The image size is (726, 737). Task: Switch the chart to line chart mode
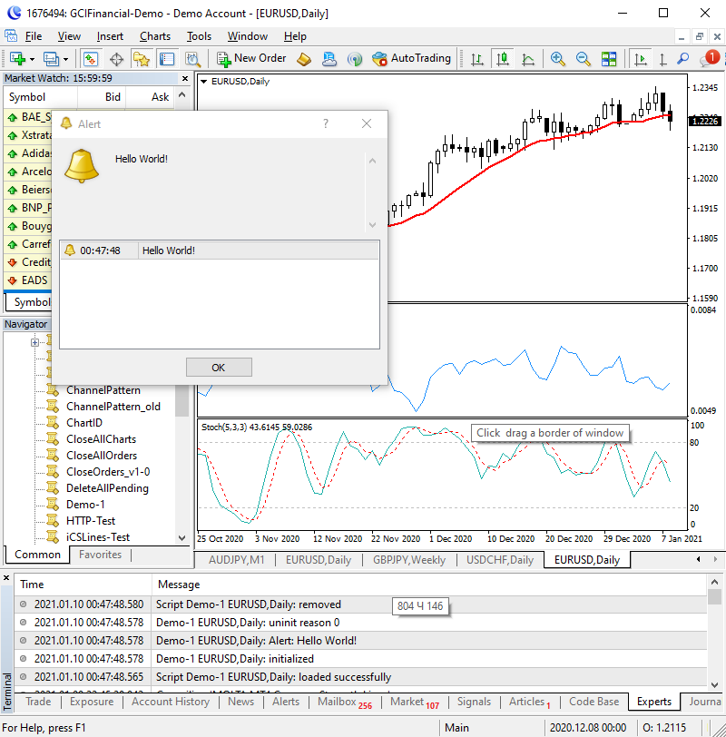[x=528, y=59]
